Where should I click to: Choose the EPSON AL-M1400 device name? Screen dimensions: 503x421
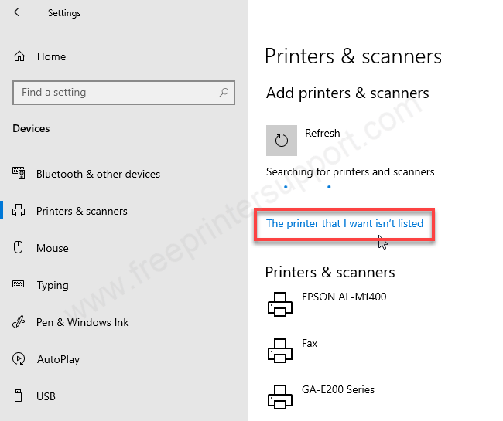[x=344, y=297]
